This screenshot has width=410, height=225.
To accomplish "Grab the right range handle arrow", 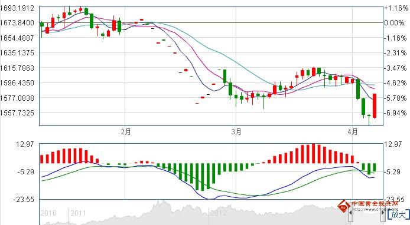I will pyautogui.click(x=383, y=213).
